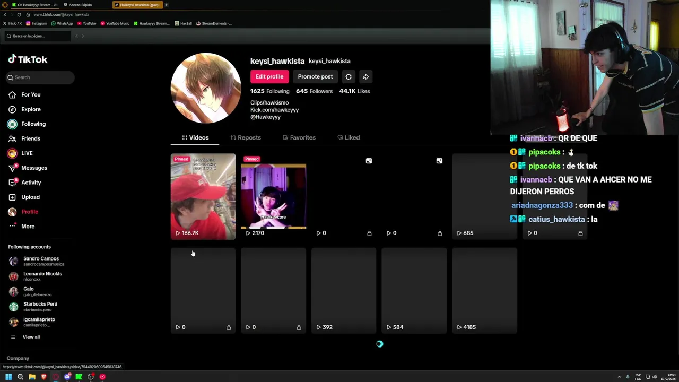Open Instagram bookmark
The height and width of the screenshot is (382, 679).
[x=37, y=23]
